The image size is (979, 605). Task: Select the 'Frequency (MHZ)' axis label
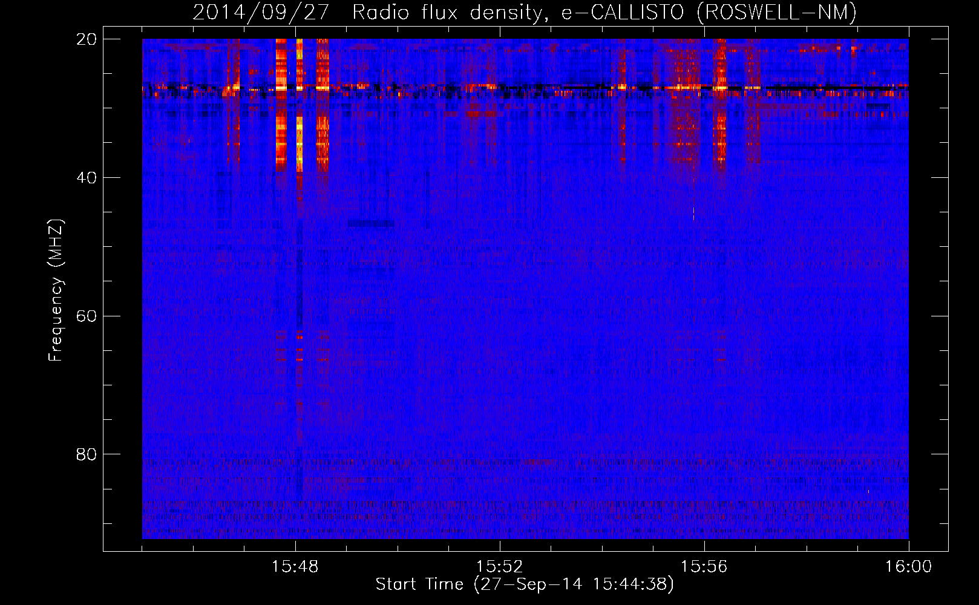tap(56, 290)
